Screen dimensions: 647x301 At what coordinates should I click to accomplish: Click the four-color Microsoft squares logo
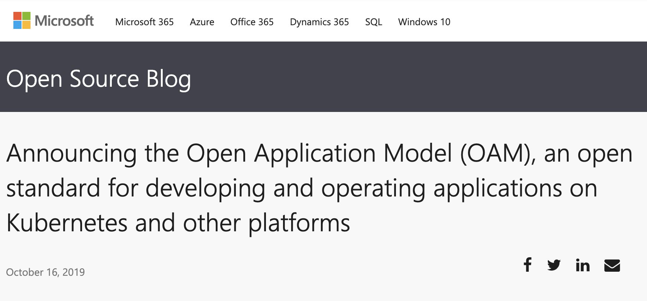click(x=22, y=20)
